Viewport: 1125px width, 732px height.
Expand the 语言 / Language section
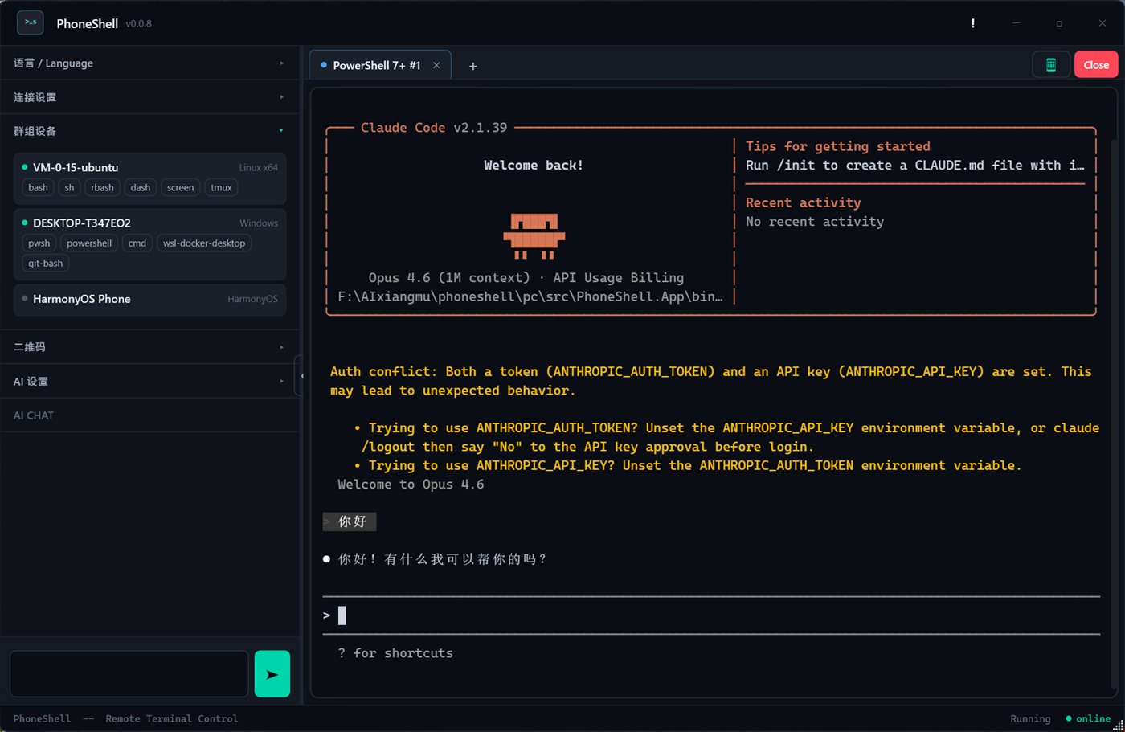click(x=149, y=63)
